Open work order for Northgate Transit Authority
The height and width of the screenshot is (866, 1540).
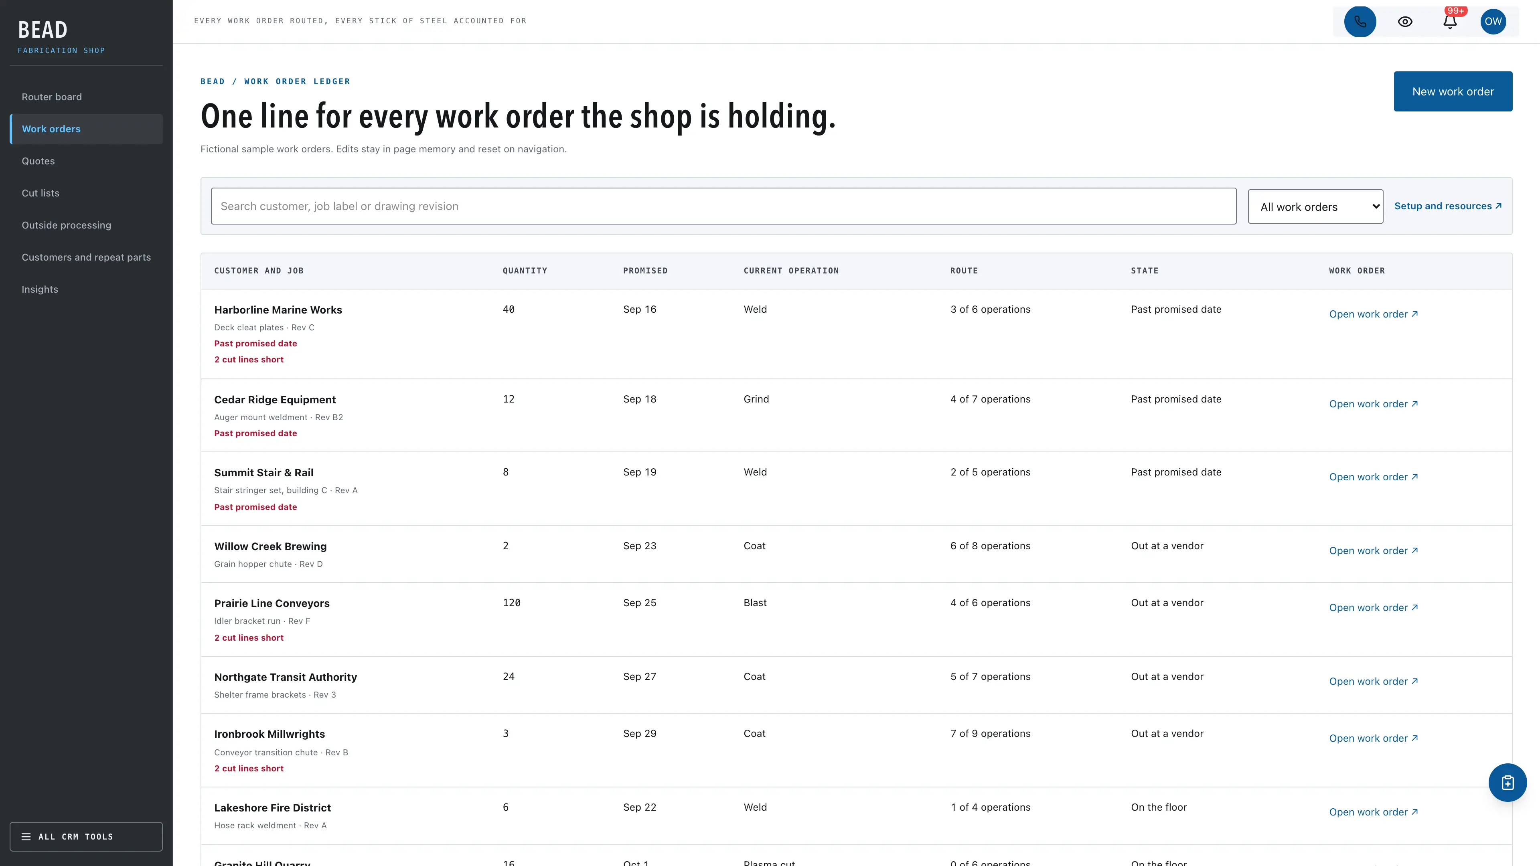(1373, 681)
